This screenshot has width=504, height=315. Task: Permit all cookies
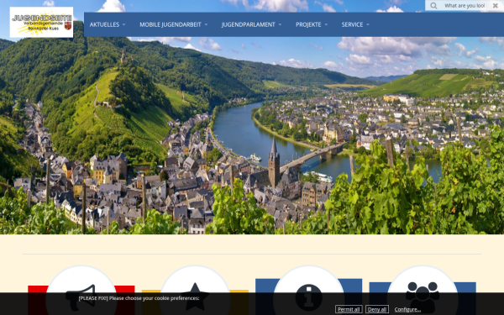pyautogui.click(x=349, y=309)
